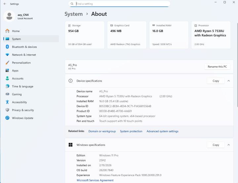The width and height of the screenshot is (238, 183).
Task: Click the Rename this PC button
Action: [217, 66]
